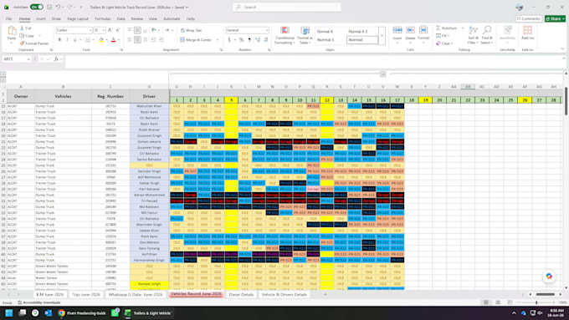
Task: Click the Decrease Font Size icon
Action: coord(118,30)
